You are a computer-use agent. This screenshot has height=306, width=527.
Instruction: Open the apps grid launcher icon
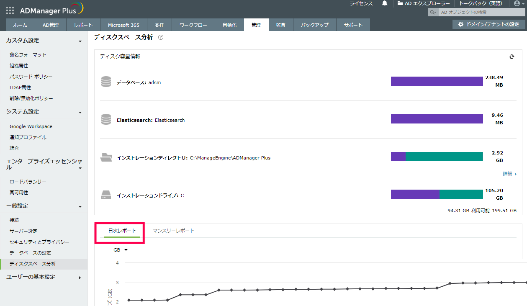click(10, 10)
